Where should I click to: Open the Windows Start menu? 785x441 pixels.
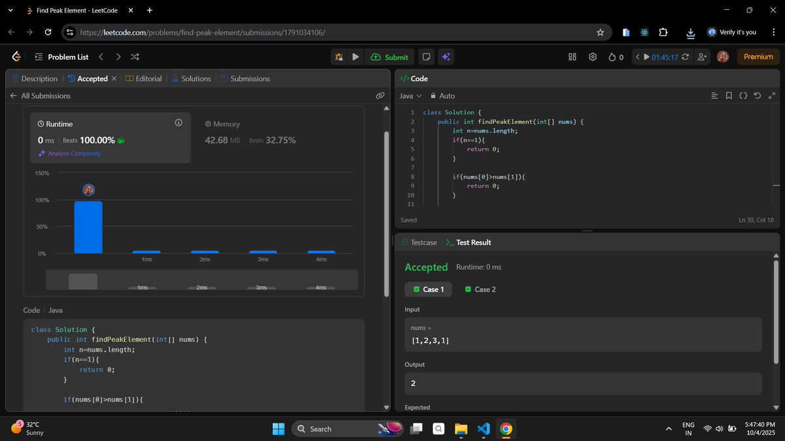coord(279,429)
